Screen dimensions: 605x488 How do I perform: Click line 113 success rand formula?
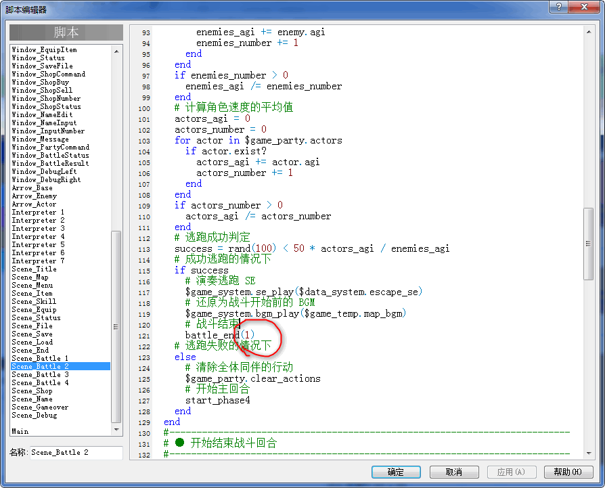[x=312, y=248]
